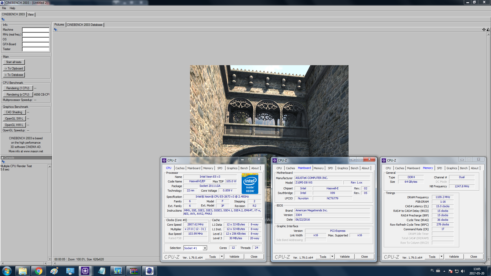Click the OS input field
The height and width of the screenshot is (276, 491).
36,39
